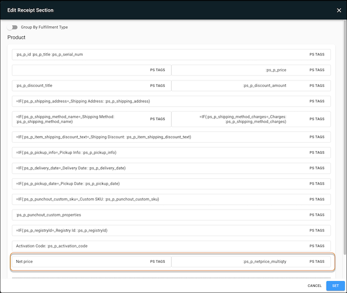Screen dimensions: 347x293
Task: Open PS TAGS for Pickup Date row
Action: tap(317, 183)
